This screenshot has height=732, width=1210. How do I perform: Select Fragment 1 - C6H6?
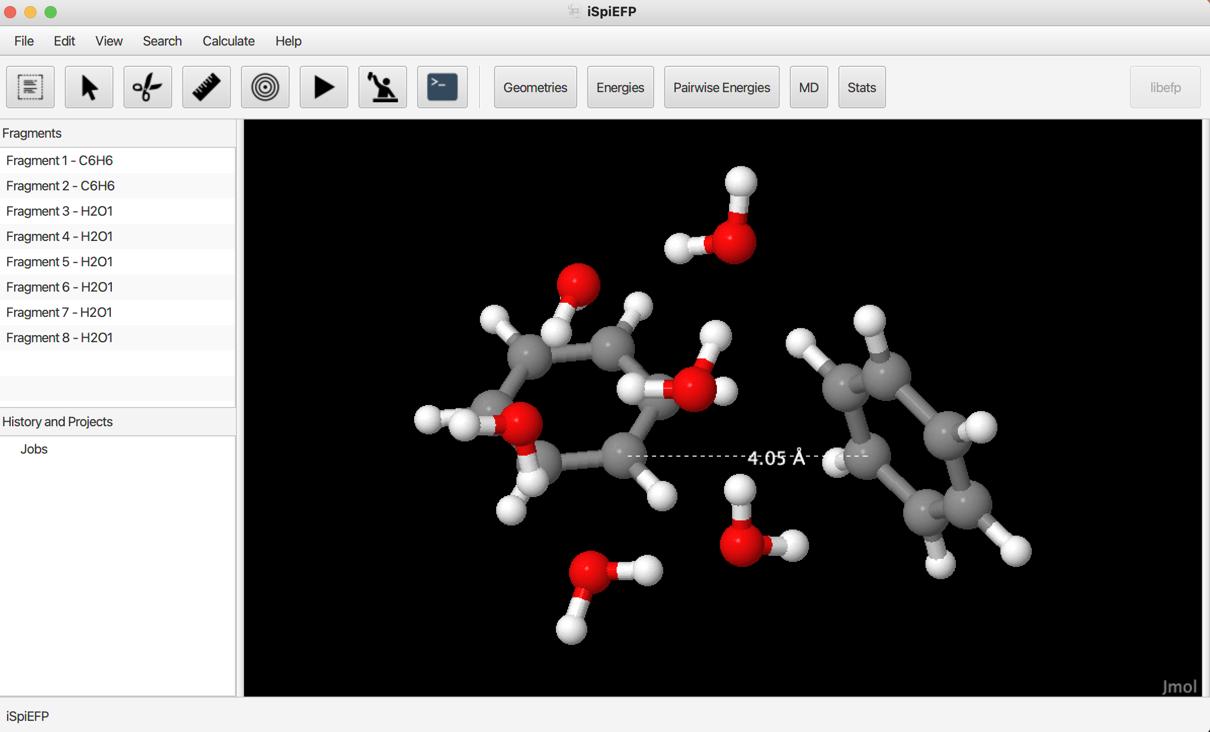pyautogui.click(x=117, y=160)
